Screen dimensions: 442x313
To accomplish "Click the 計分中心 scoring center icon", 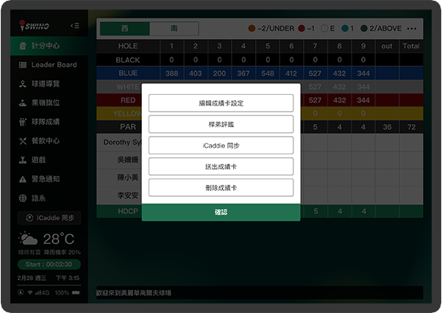I will click(x=23, y=46).
